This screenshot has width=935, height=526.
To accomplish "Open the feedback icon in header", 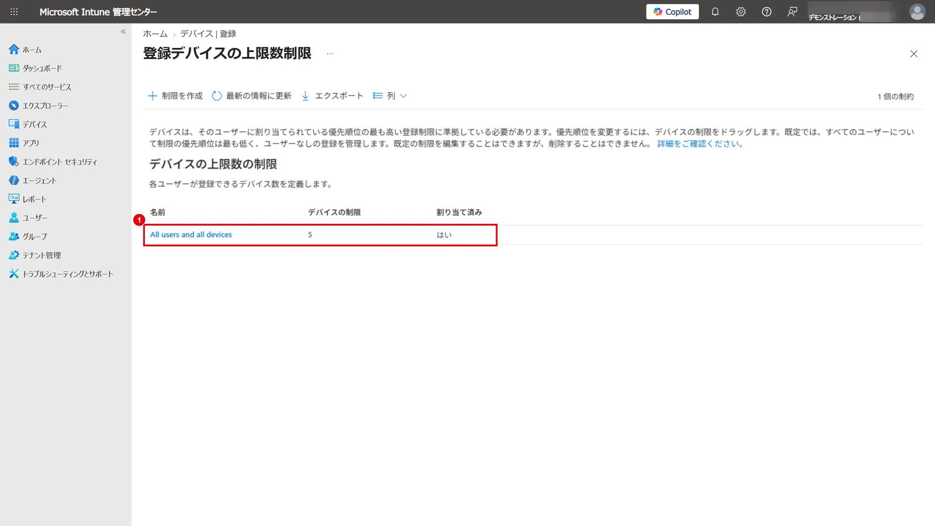I will coord(792,12).
